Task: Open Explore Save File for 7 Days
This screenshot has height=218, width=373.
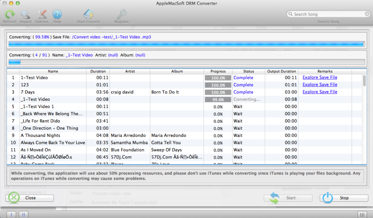Action: [x=319, y=92]
